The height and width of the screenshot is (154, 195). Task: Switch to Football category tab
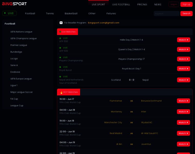[x=30, y=13]
